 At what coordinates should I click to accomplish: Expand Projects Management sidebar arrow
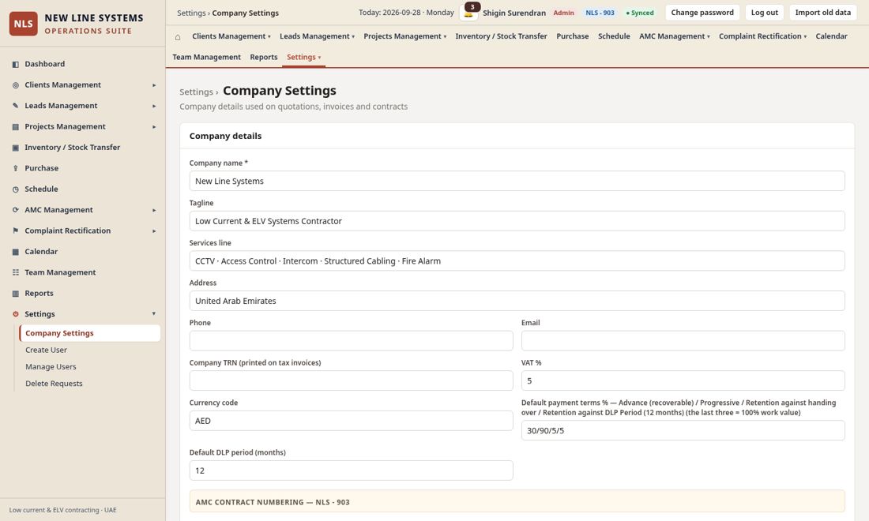154,127
